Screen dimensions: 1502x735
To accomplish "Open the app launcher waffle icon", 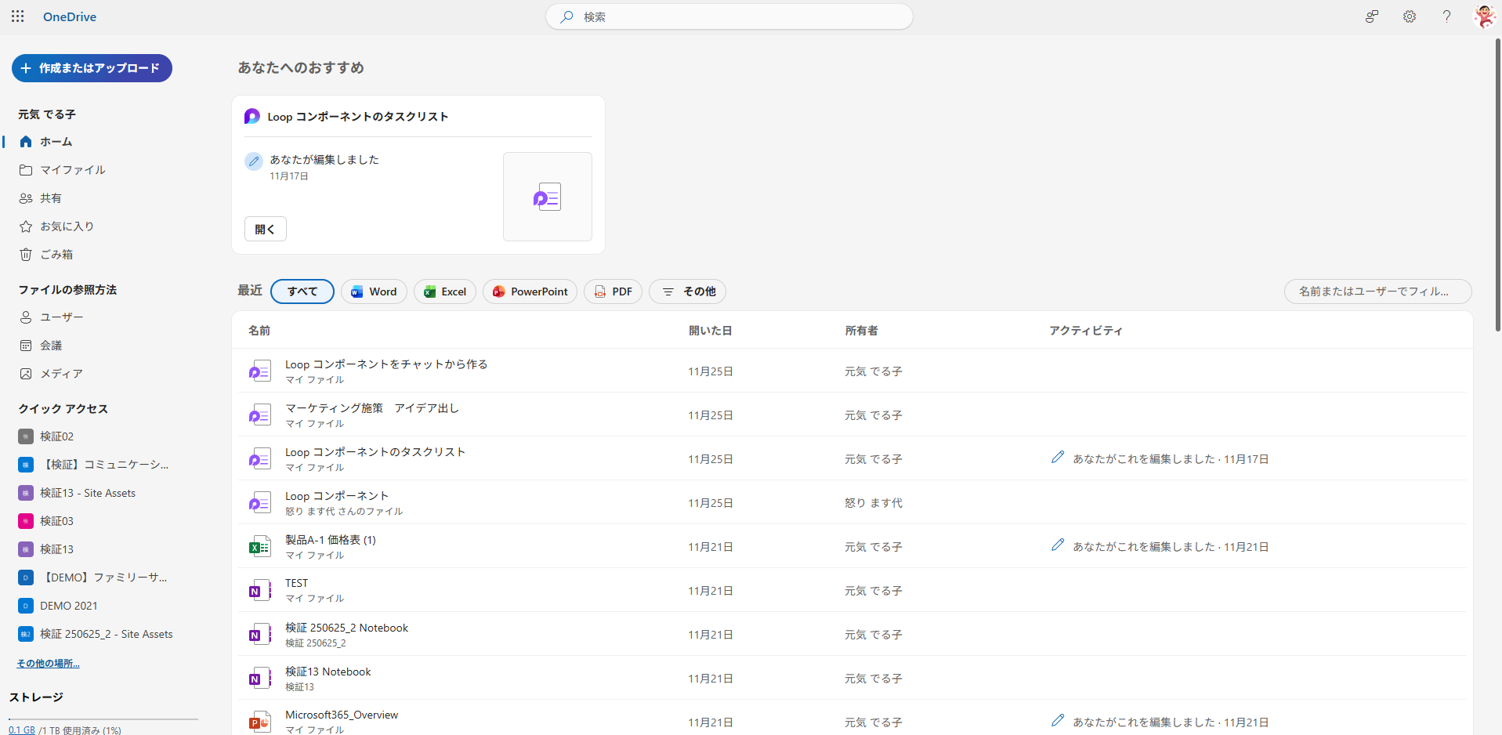I will 17,16.
